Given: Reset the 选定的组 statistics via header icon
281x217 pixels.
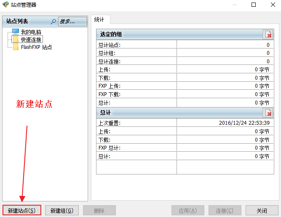Looking at the screenshot, I should (x=268, y=35).
